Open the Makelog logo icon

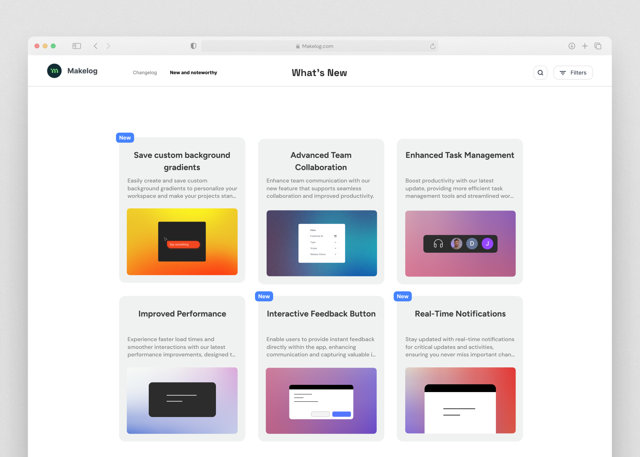tap(55, 71)
